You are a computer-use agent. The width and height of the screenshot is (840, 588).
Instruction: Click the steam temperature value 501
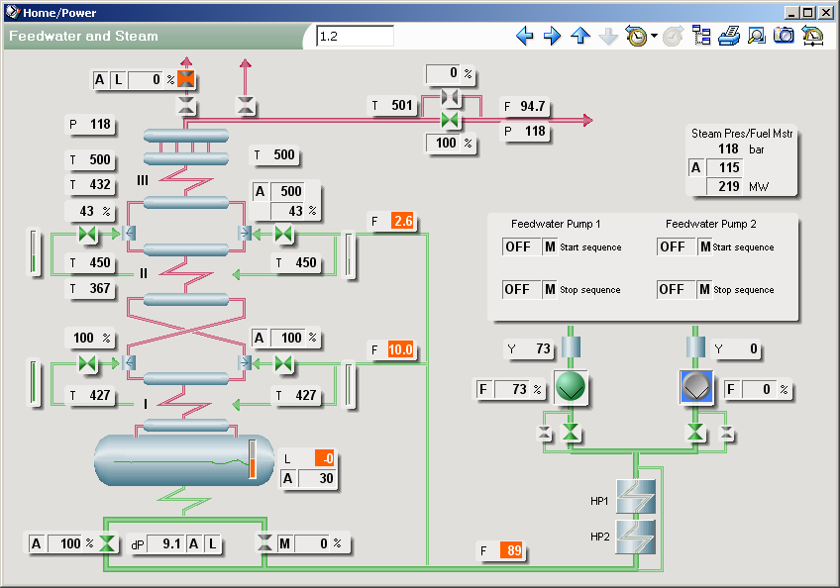coord(401,105)
